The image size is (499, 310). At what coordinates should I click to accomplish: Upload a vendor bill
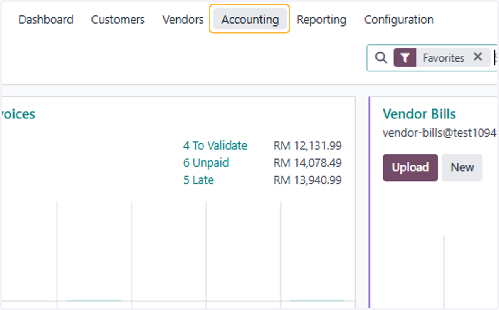[410, 167]
